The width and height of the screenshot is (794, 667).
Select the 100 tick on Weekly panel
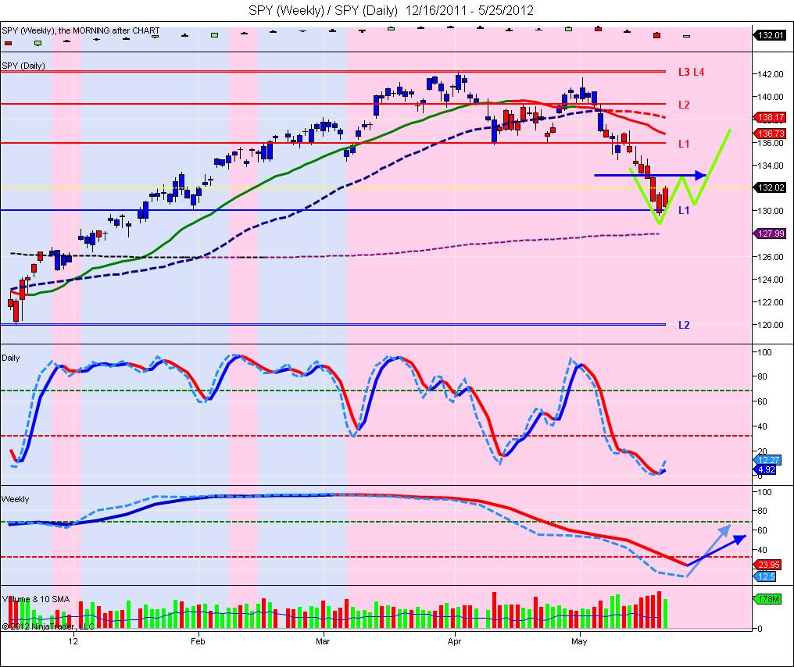[x=764, y=492]
